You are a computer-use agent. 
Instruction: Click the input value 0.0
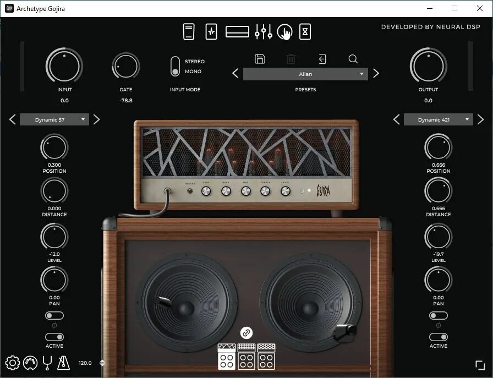pyautogui.click(x=64, y=101)
